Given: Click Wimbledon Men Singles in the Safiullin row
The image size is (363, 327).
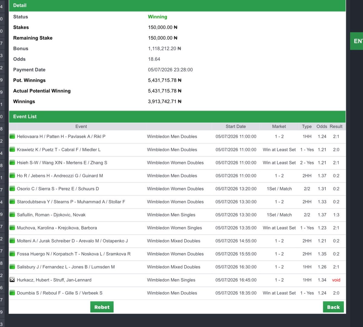Looking at the screenshot, I should click(171, 215).
